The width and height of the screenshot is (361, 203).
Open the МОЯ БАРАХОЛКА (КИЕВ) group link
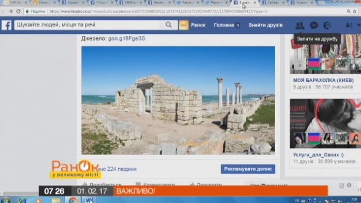323,80
